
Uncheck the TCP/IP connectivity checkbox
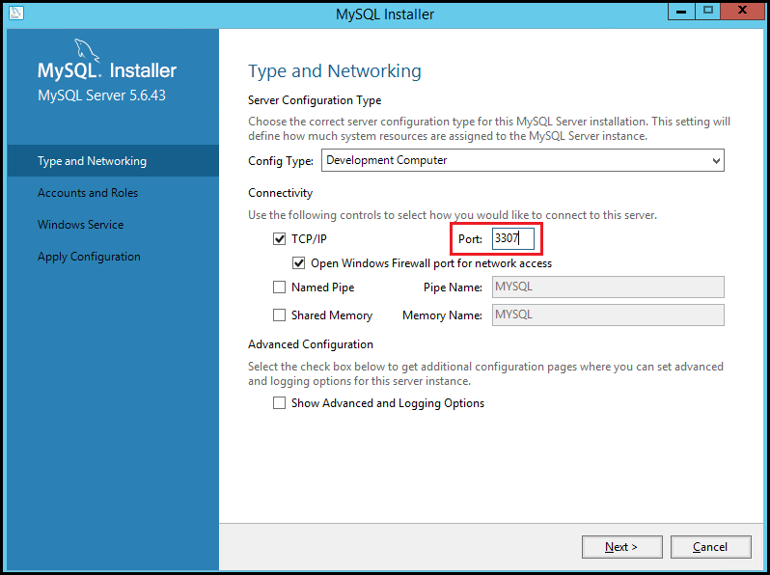coord(280,238)
